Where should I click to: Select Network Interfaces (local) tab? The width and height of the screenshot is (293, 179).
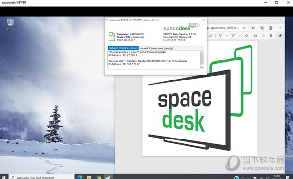(123, 48)
